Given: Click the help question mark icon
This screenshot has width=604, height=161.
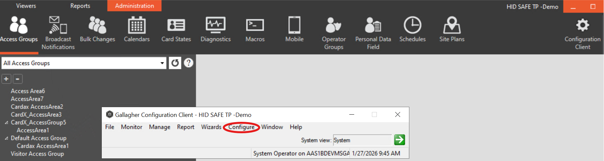Looking at the screenshot, I should [x=188, y=63].
